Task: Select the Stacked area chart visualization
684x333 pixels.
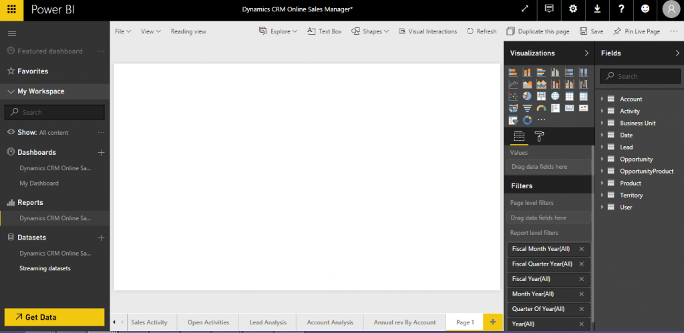Action: [541, 84]
